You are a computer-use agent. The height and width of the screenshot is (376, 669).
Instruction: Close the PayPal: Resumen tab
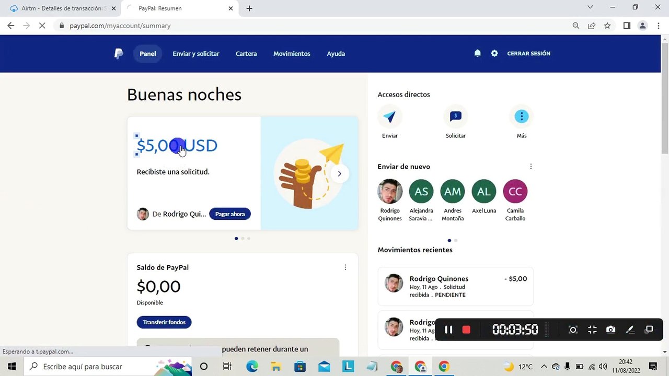(x=230, y=8)
